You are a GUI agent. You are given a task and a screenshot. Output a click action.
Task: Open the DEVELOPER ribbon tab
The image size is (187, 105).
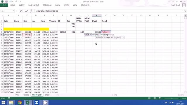coord(85,5)
